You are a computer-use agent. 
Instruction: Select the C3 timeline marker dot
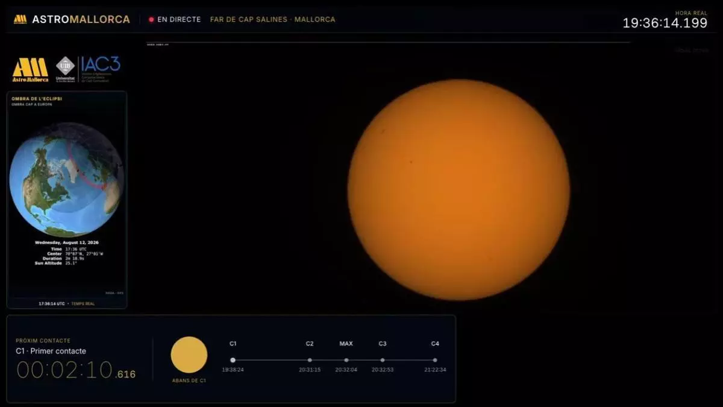click(x=383, y=360)
